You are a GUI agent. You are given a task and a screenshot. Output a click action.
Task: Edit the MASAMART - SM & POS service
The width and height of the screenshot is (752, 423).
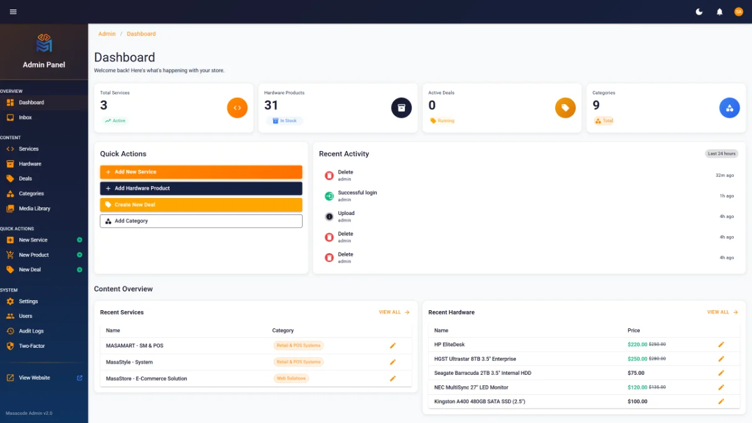click(x=393, y=345)
